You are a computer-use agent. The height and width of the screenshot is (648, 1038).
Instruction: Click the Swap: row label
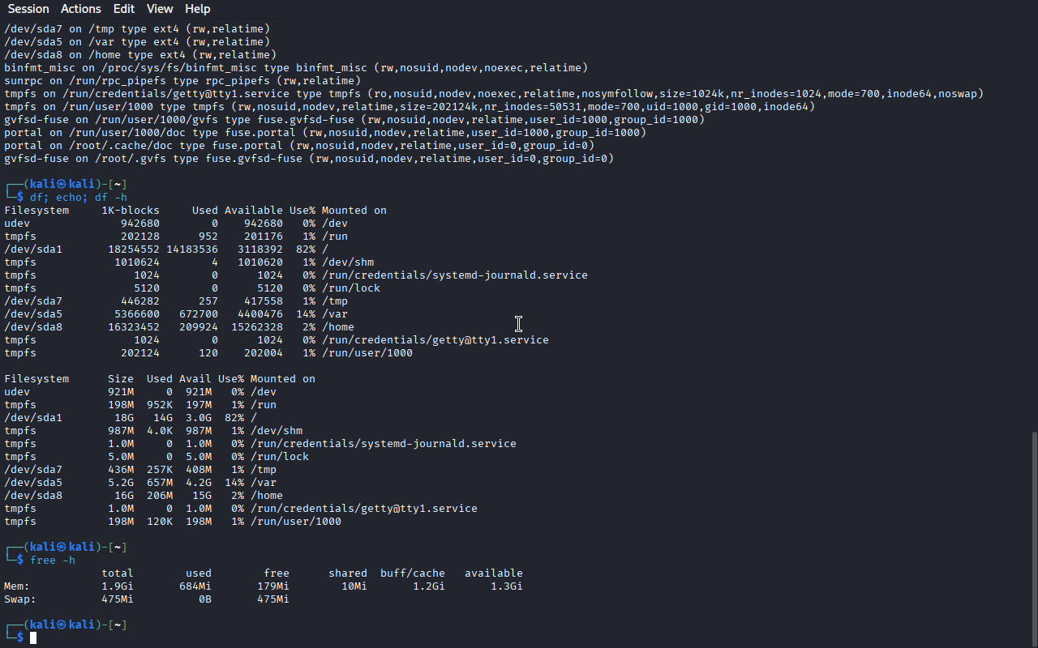(x=20, y=599)
